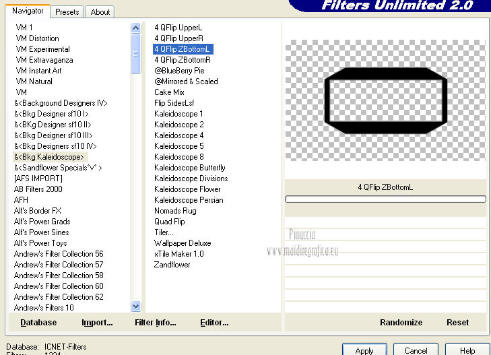
Task: Choose Flip SidesLsf filter
Action: [174, 103]
